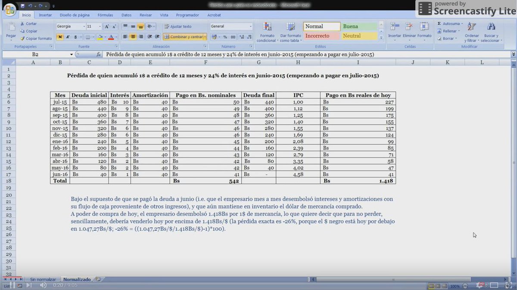Click the cell borders icon
Screen dimensions: 517x290
tap(88, 37)
